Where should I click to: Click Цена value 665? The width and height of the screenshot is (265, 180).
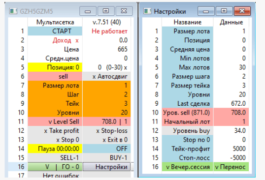pos(107,49)
